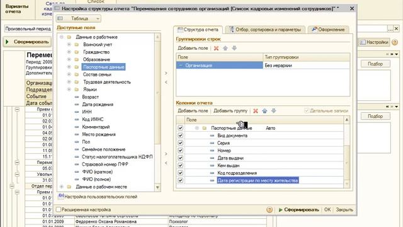Image resolution: width=403 pixels, height=227 pixels.
Task: Click Добавить поле in Колонки отчета
Action: pos(193,111)
